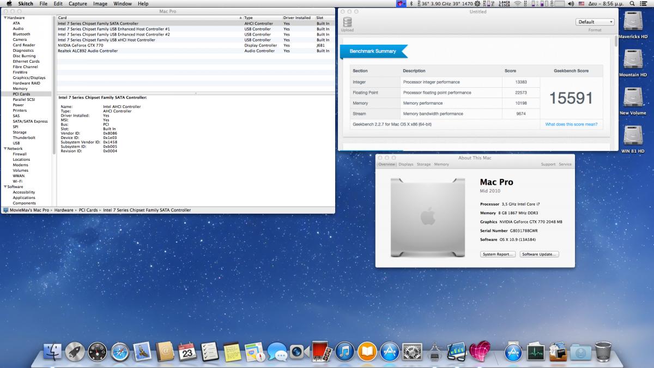Select Ethernet Cards in sidebar
Image resolution: width=654 pixels, height=368 pixels.
[26, 61]
